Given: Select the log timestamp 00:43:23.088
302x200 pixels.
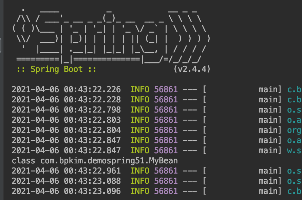Looking at the screenshot, I should click(x=92, y=181).
